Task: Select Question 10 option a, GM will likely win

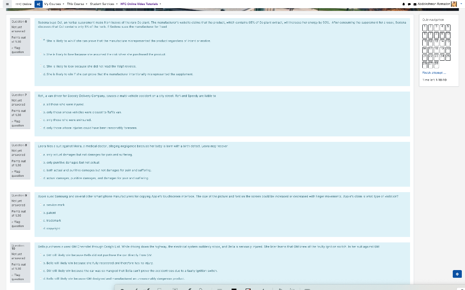Action: [41, 255]
